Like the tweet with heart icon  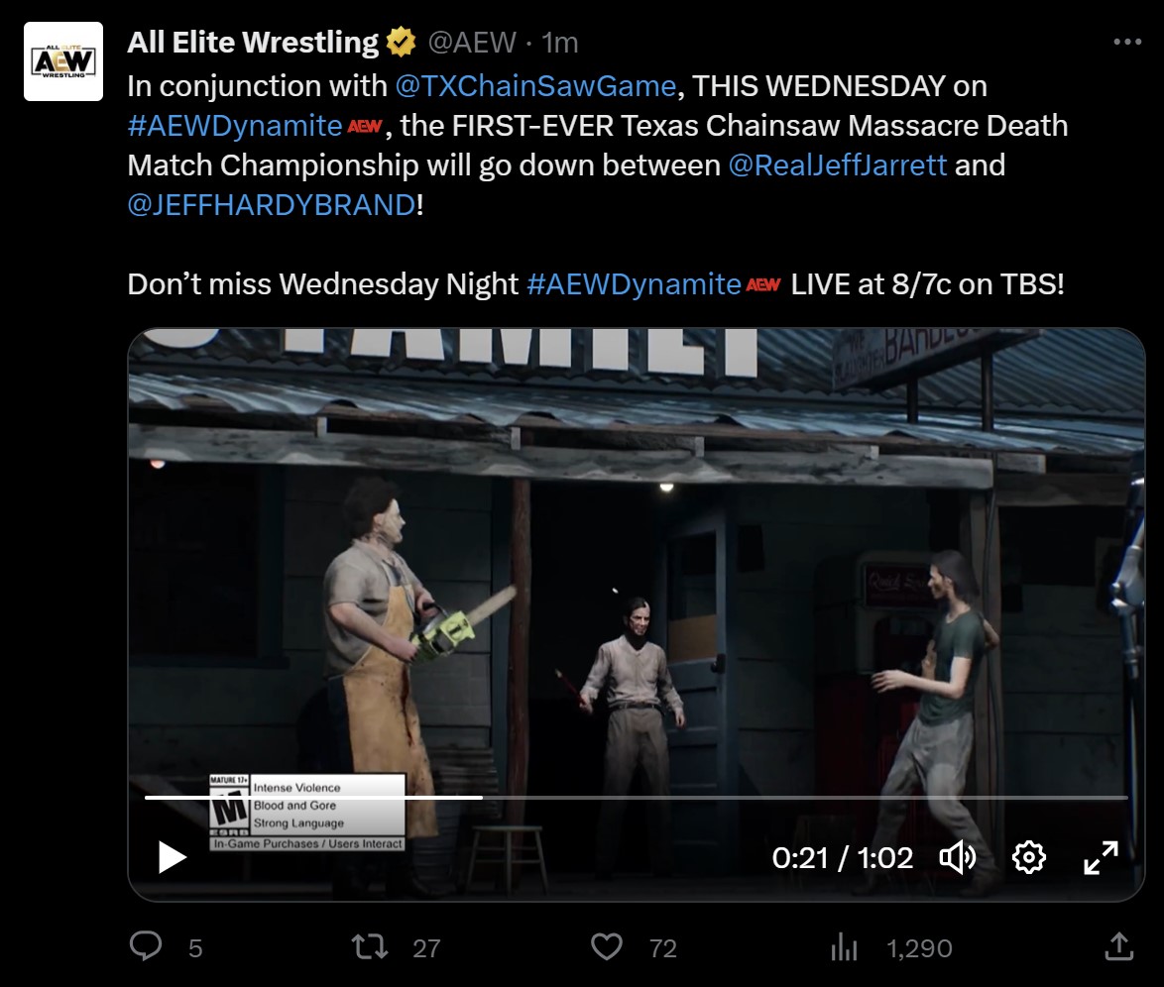point(607,947)
